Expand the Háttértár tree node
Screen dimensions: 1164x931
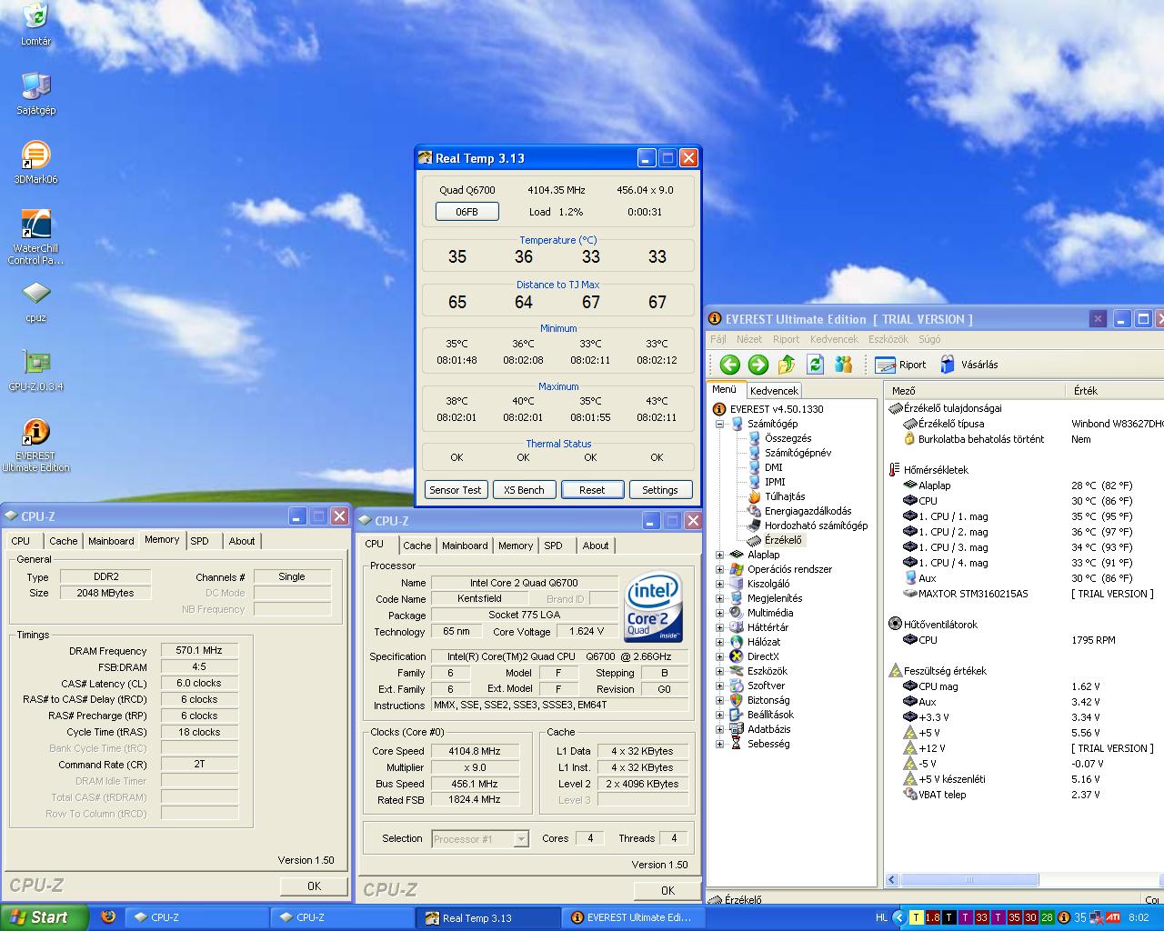tap(720, 627)
